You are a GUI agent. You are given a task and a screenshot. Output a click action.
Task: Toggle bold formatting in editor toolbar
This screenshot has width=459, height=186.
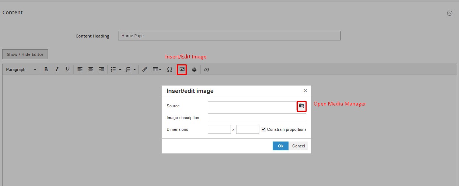[46, 69]
